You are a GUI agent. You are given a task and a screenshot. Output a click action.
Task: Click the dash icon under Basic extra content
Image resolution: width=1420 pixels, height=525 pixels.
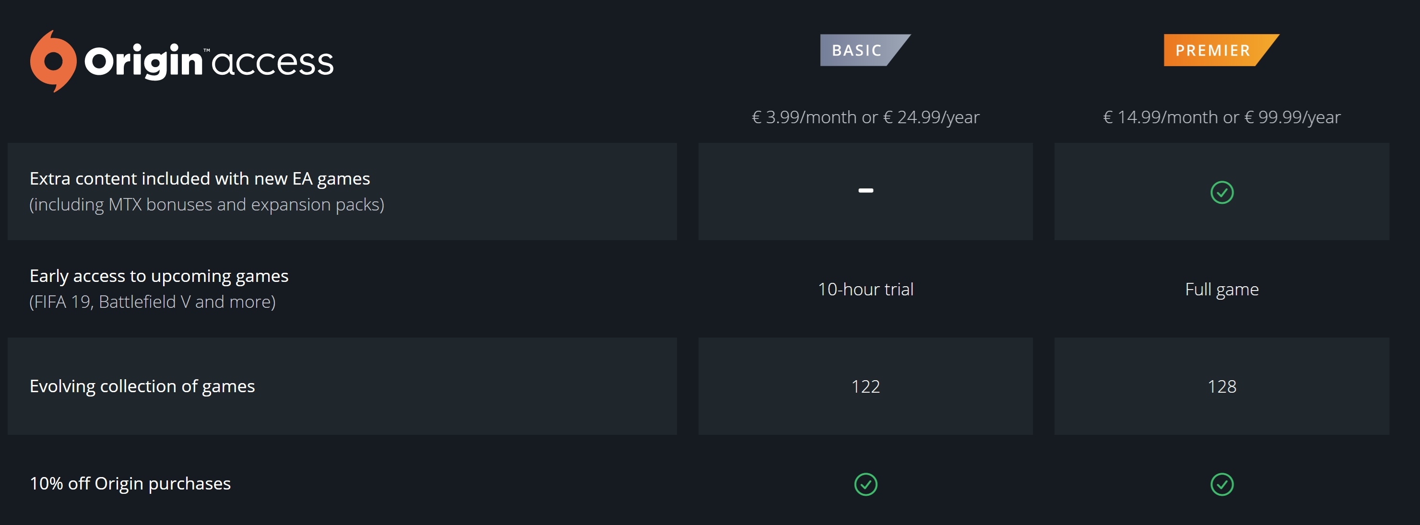[x=865, y=191]
